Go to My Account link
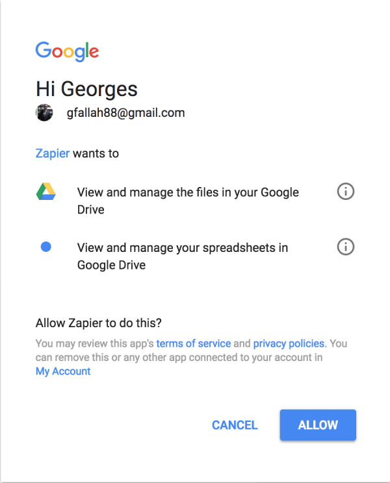This screenshot has height=483, width=390. tap(63, 371)
